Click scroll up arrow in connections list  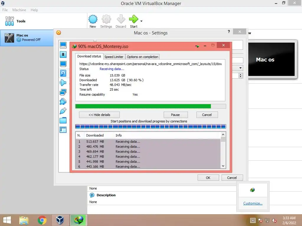[x=223, y=134]
